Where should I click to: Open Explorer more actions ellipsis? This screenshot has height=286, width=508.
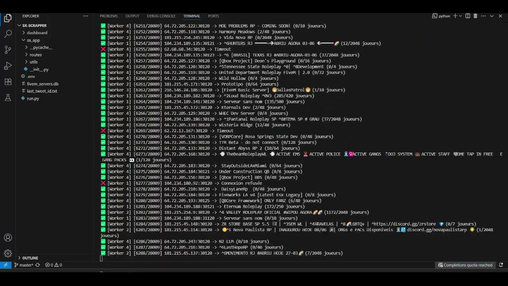tap(86, 16)
